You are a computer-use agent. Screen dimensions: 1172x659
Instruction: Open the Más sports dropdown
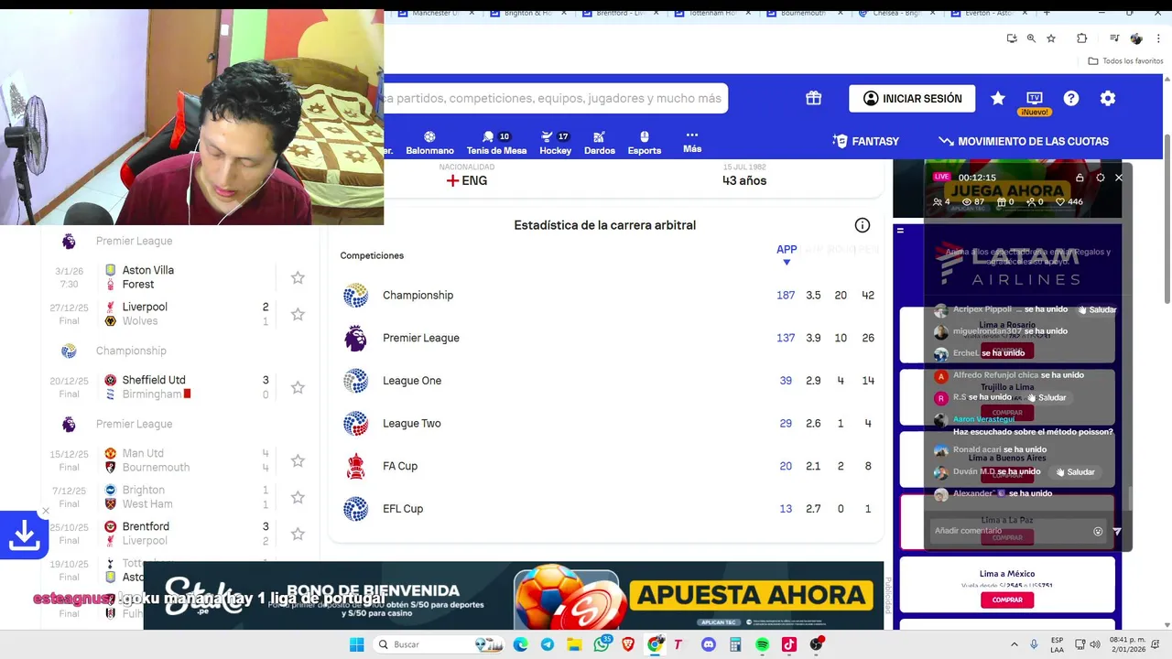tap(692, 141)
